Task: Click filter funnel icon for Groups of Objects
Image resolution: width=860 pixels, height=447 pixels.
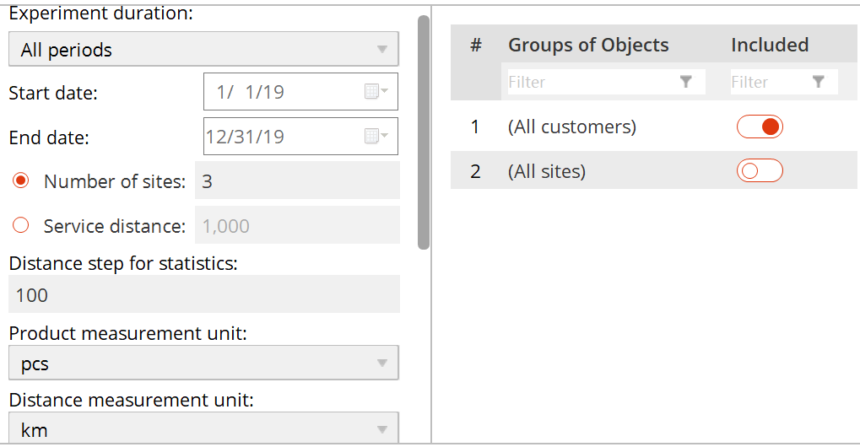Action: coord(685,82)
